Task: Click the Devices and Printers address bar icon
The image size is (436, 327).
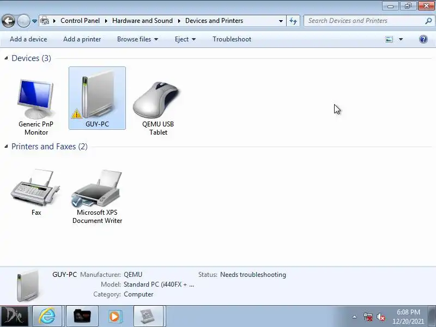Action: [x=45, y=21]
